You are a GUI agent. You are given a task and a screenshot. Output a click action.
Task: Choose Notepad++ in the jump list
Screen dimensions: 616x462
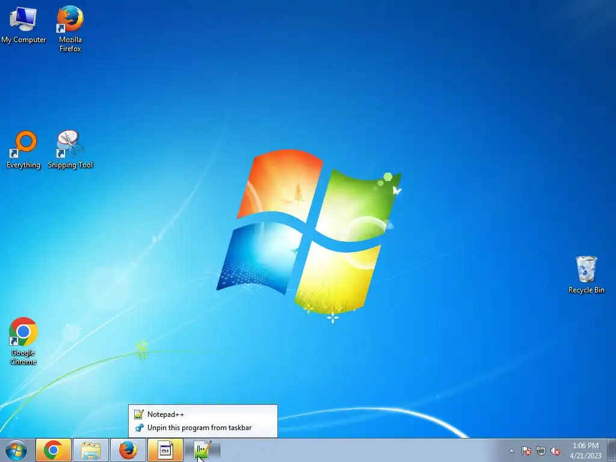tap(203, 414)
